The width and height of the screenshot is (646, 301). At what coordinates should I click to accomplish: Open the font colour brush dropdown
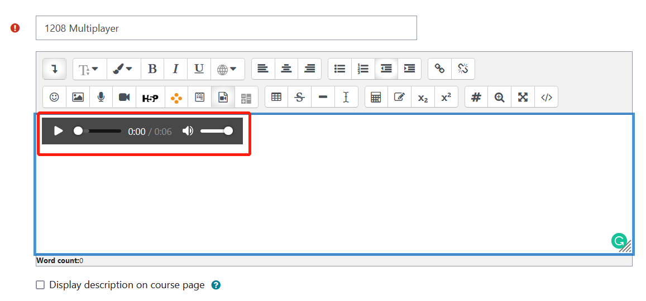coord(123,69)
